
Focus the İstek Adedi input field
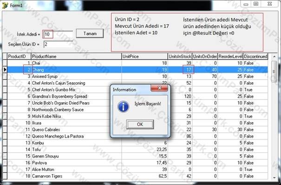coord(58,34)
